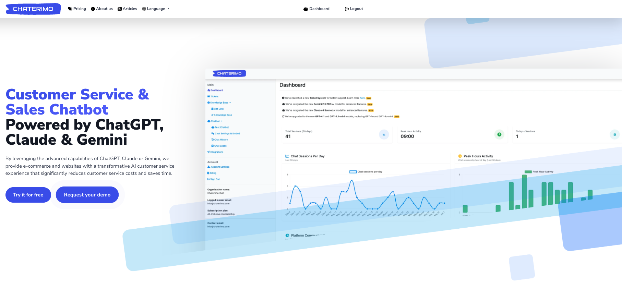Click the chart icon on Total Sessions card

click(384, 134)
